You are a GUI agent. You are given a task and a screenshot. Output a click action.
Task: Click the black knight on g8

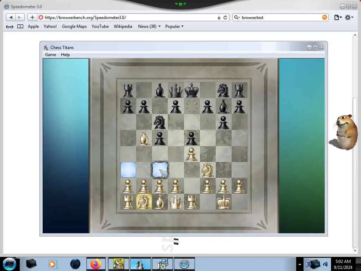223,90
